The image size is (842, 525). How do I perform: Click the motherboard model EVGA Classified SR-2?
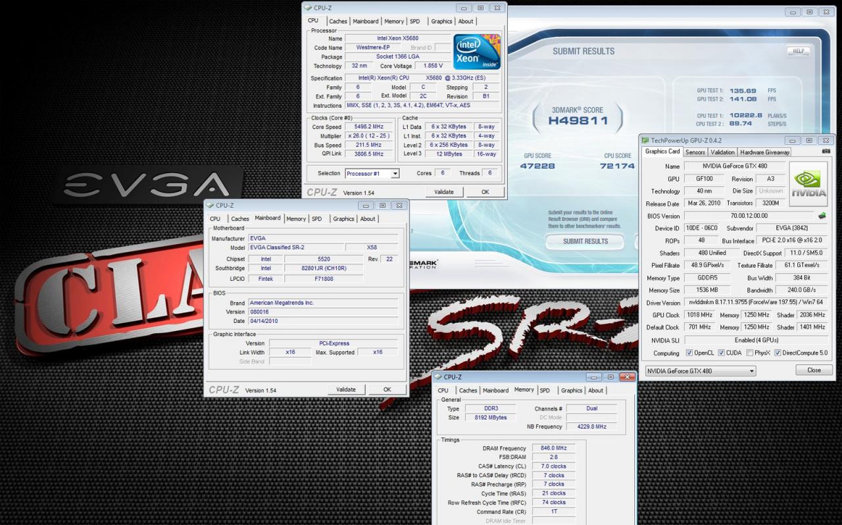296,247
